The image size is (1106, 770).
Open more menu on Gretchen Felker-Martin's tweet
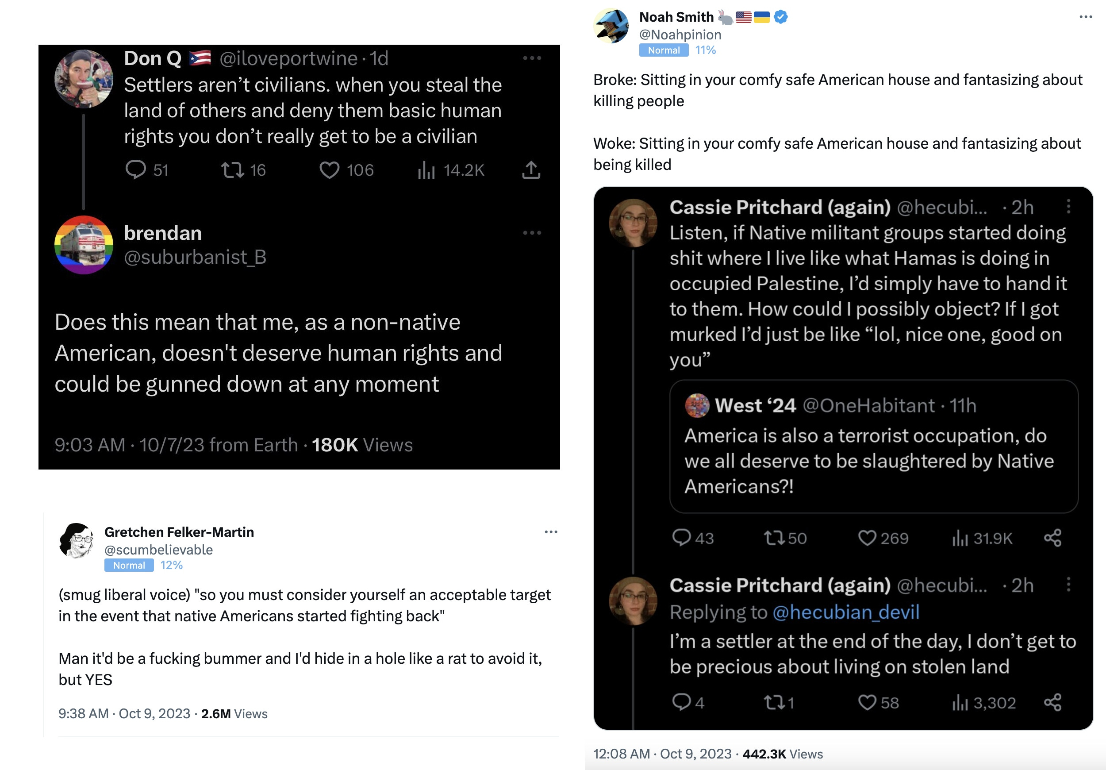(551, 532)
